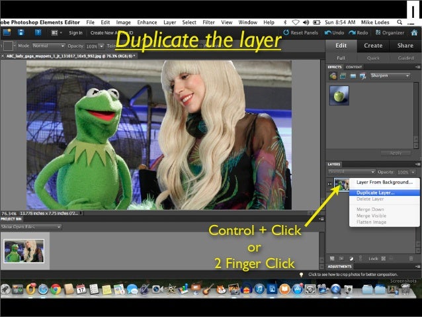Viewport: 422px width, 317px height.
Task: Open the Sharpen effects category dropdown
Action: (390, 75)
